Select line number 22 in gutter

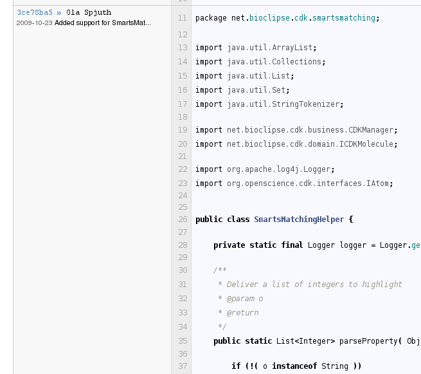point(183,169)
